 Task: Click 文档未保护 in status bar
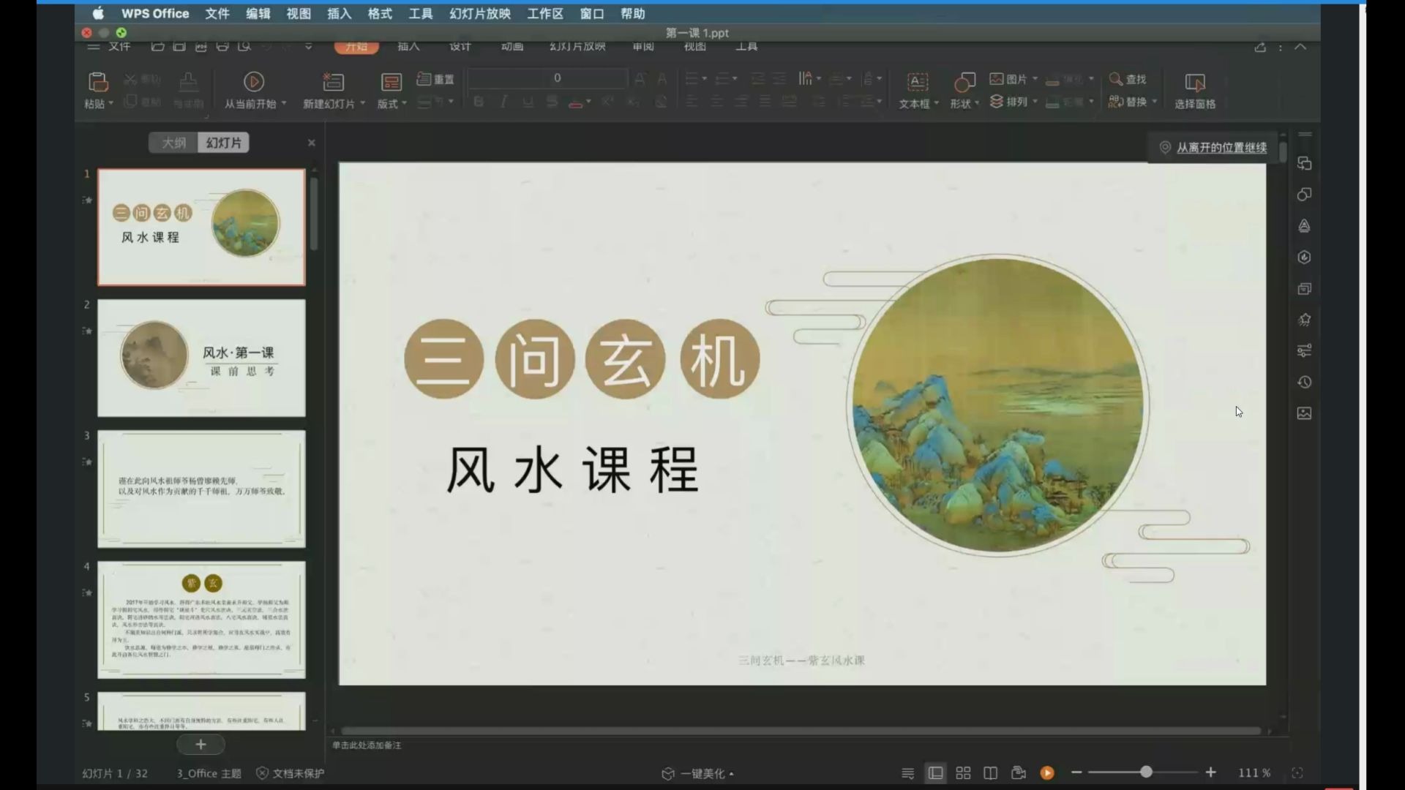(291, 773)
